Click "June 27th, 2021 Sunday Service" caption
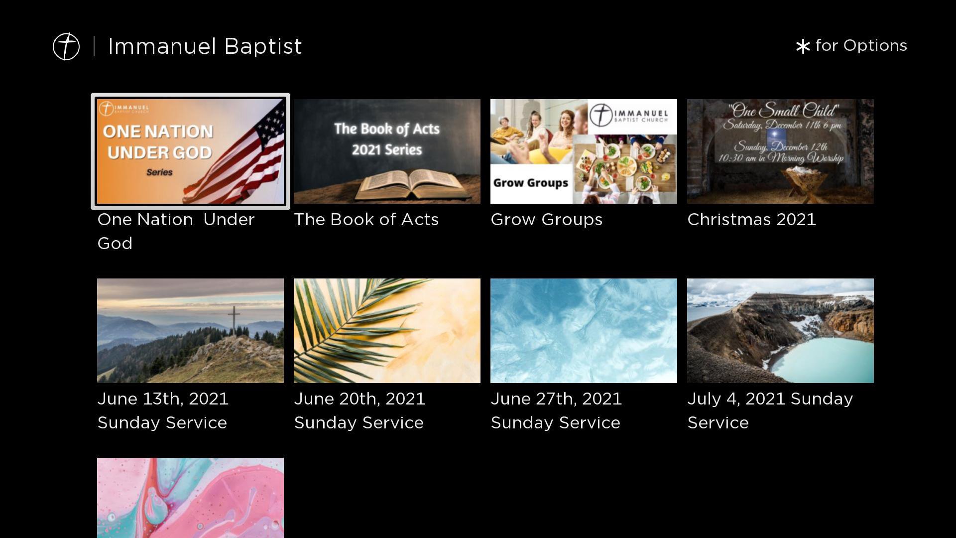The image size is (956, 538). [x=556, y=410]
